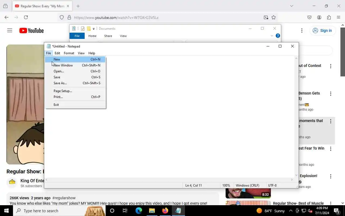Open Firefox extensions puzzle icon
Screen dimensions: 345x216
pos(329,17)
